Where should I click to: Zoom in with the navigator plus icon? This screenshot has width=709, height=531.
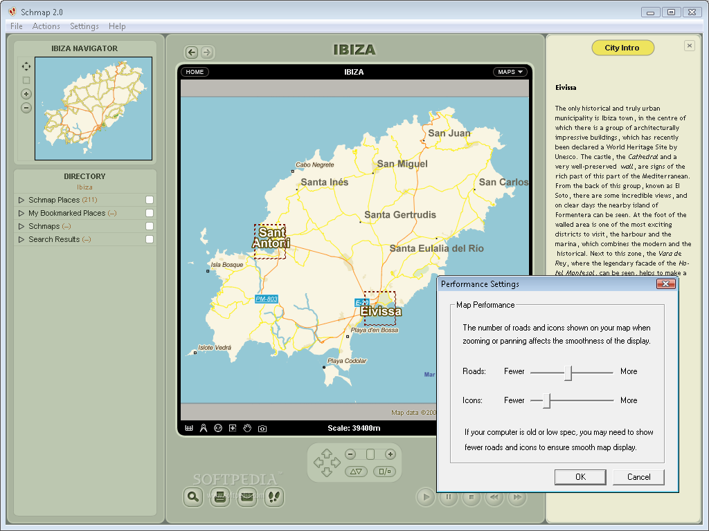click(x=26, y=94)
